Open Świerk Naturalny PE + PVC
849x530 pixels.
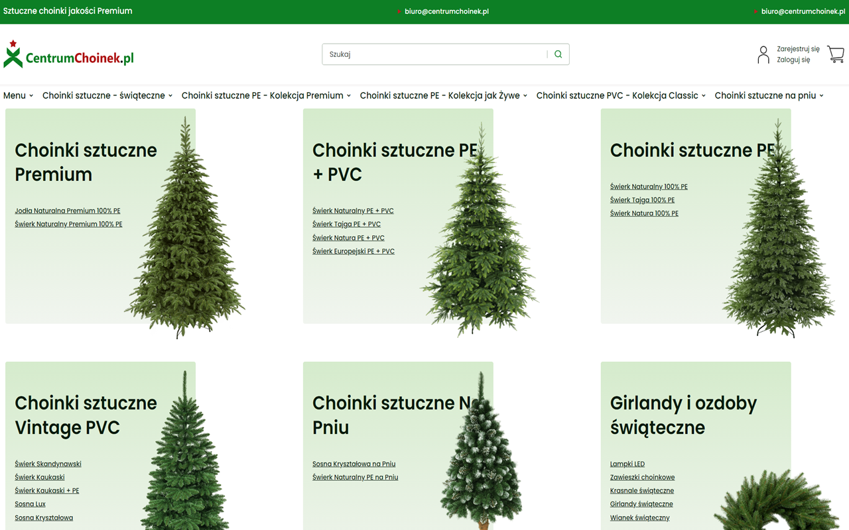coord(353,211)
